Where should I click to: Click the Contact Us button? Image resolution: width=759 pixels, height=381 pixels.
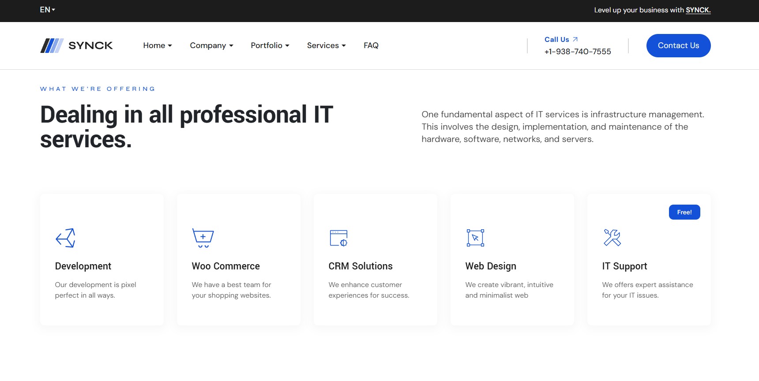pos(678,45)
